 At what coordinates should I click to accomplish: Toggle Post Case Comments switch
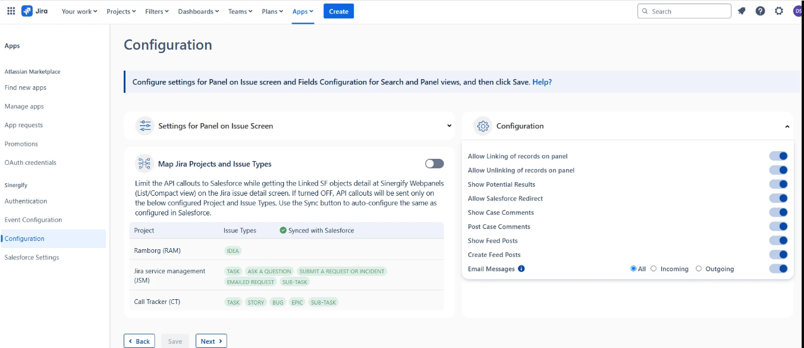[778, 226]
